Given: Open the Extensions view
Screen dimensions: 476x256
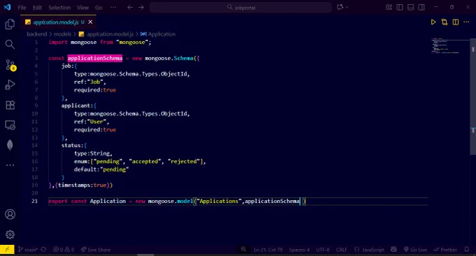Looking at the screenshot, I should point(10,105).
